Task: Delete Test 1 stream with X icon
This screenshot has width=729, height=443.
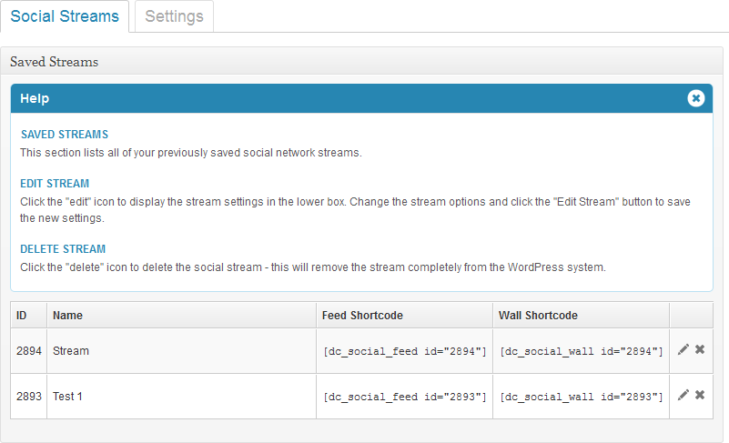Action: [x=700, y=395]
